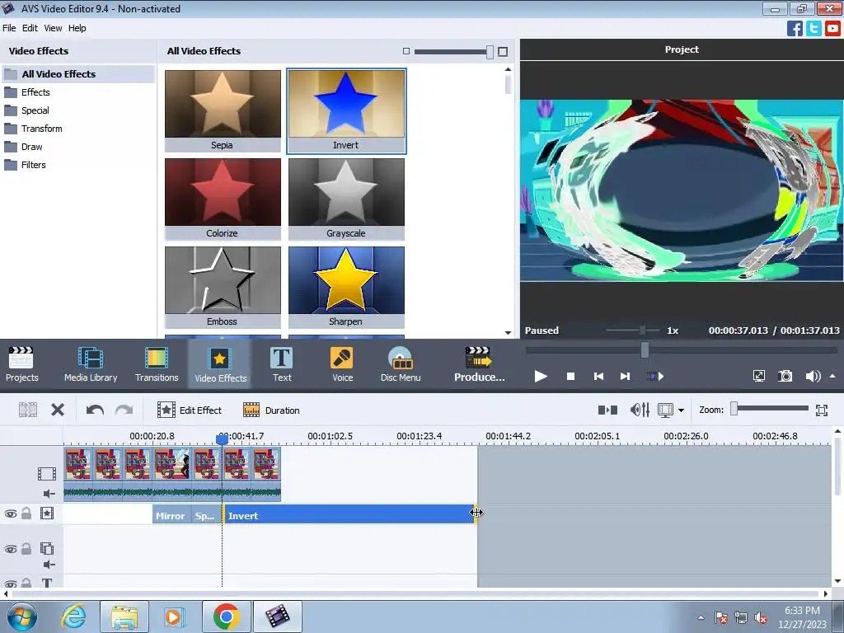Viewport: 844px width, 633px height.
Task: Open the Help menu
Action: 77,28
